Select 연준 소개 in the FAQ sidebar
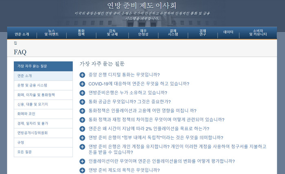The height and width of the screenshot is (174, 285). click(43, 76)
